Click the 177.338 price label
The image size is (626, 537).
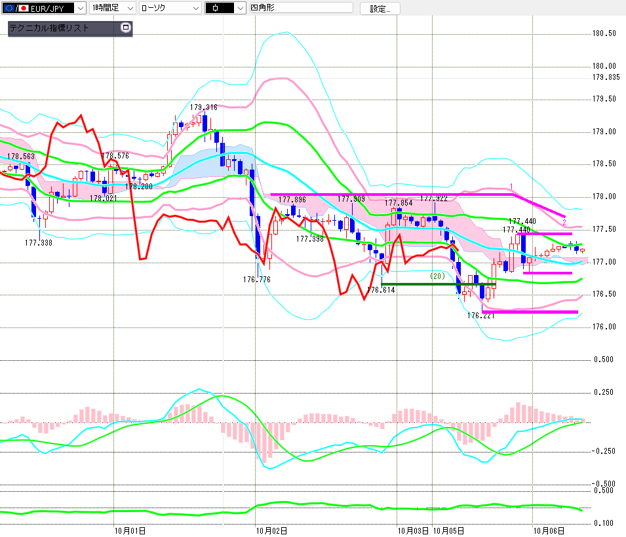38,242
